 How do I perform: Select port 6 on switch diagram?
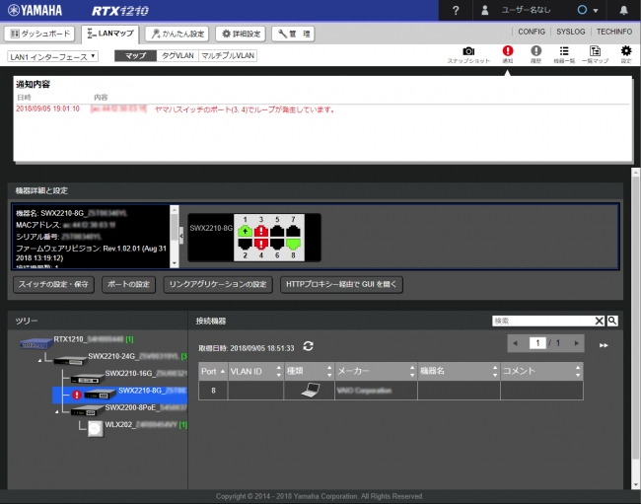tap(277, 244)
